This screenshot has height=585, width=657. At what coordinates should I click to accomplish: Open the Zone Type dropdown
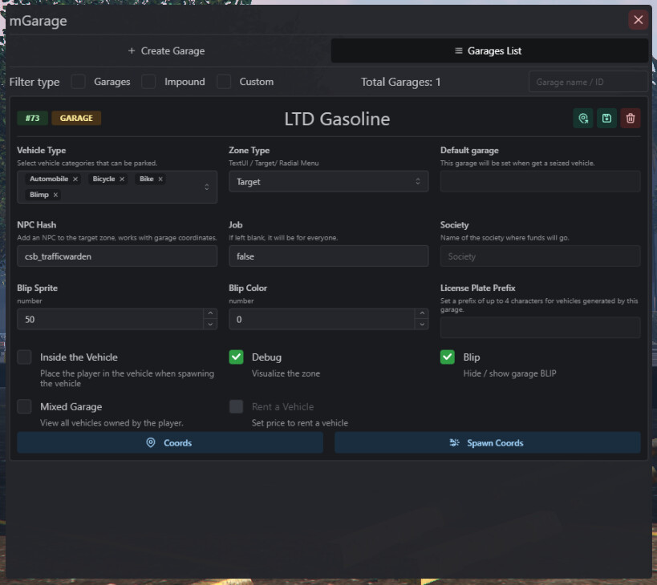pyautogui.click(x=328, y=182)
